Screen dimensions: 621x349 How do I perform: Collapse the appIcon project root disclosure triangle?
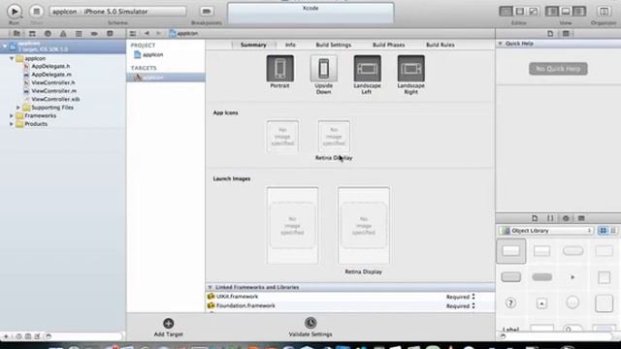[x=5, y=47]
